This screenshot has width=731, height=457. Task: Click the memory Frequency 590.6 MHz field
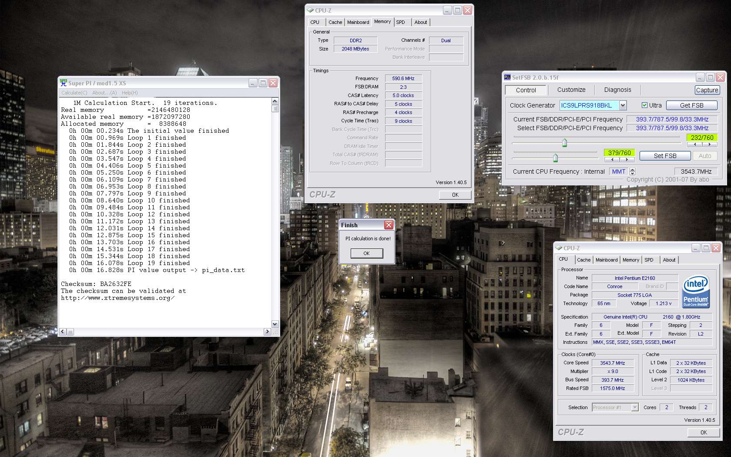click(x=403, y=78)
